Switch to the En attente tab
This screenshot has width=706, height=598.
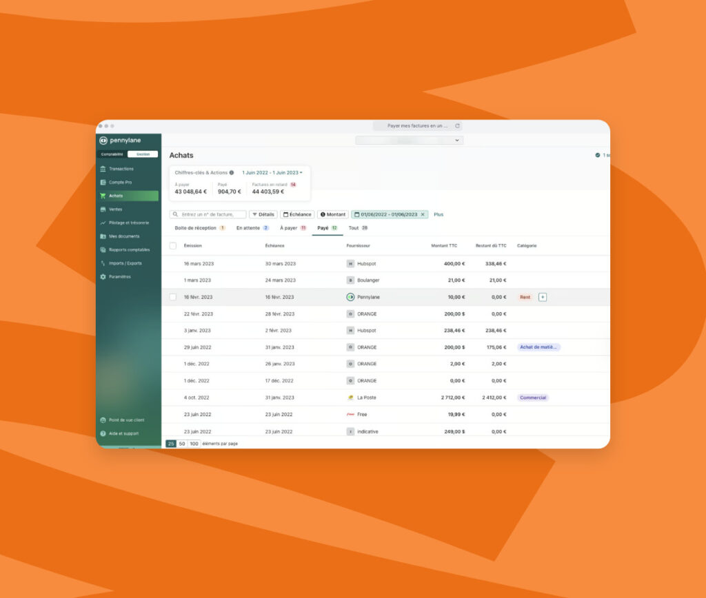point(252,227)
